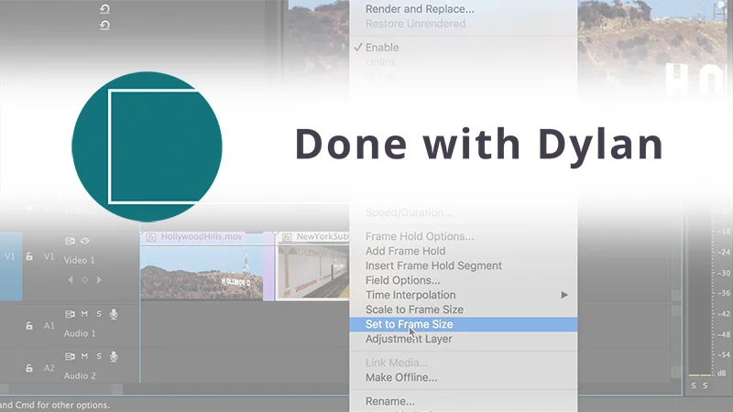This screenshot has height=412, width=733.
Task: Expand the Time Interpolation submenu arrow
Action: pyautogui.click(x=564, y=295)
